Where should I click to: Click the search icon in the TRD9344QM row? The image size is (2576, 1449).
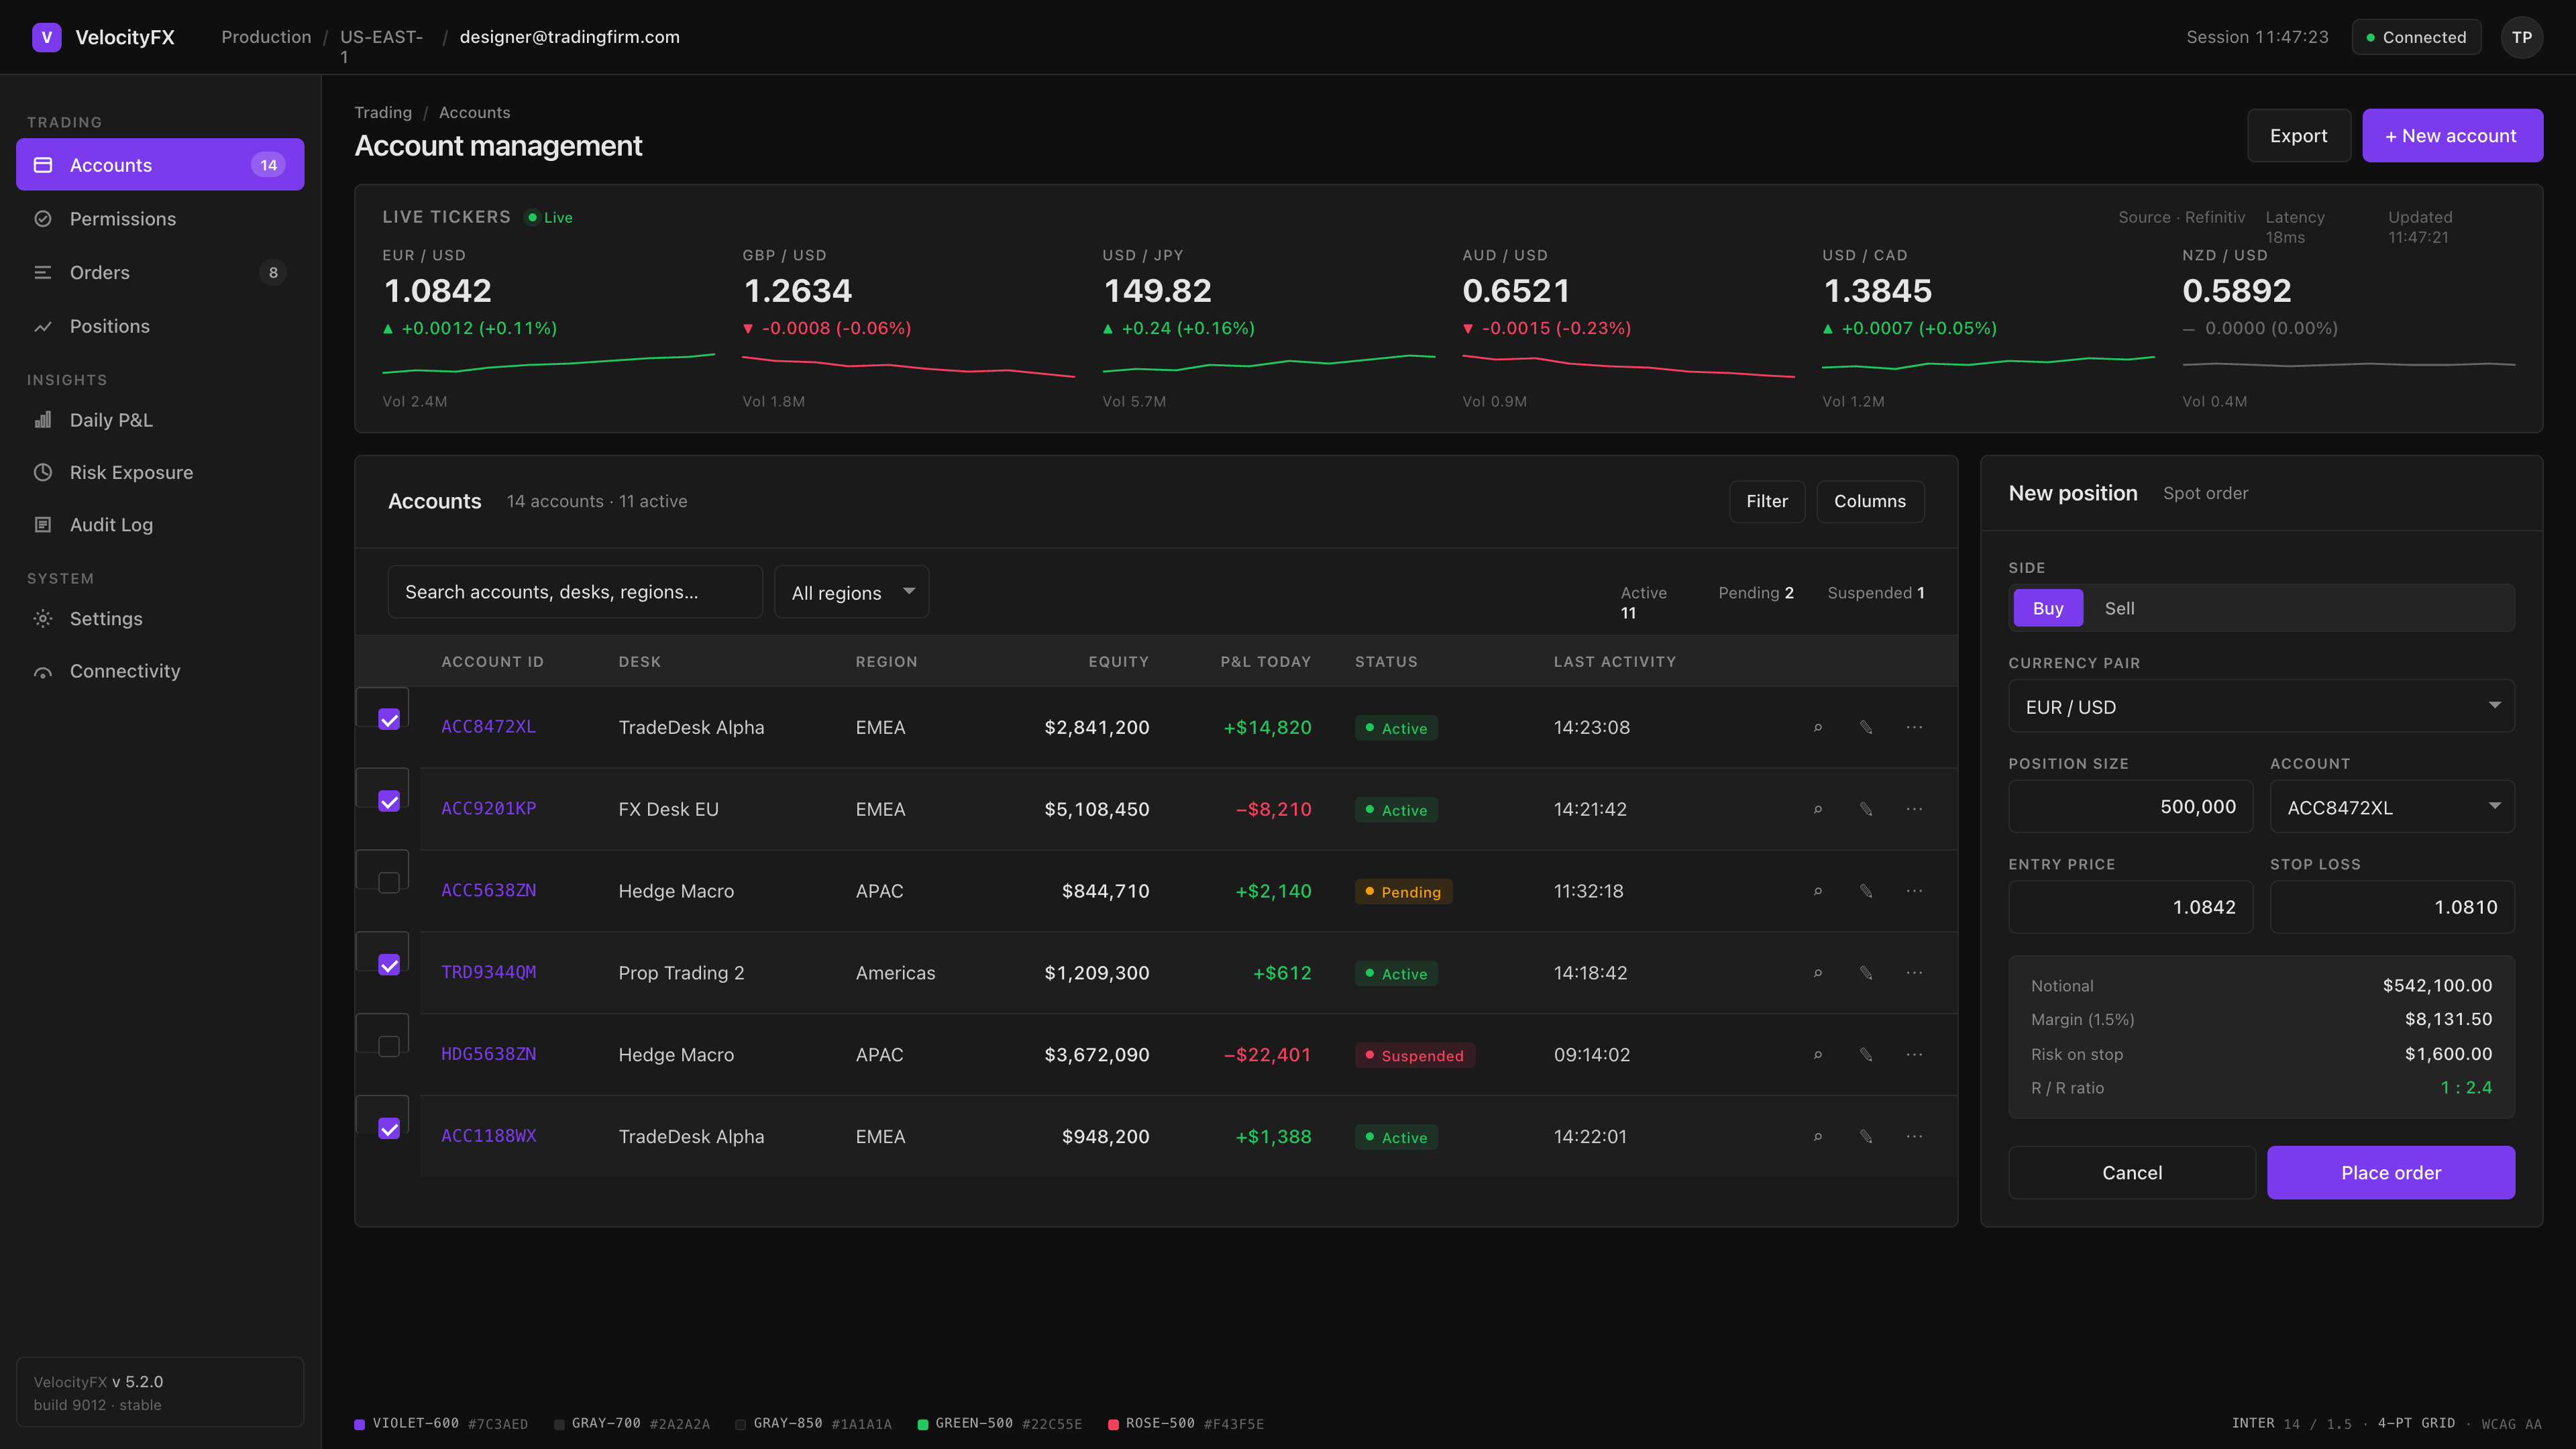click(x=1818, y=973)
